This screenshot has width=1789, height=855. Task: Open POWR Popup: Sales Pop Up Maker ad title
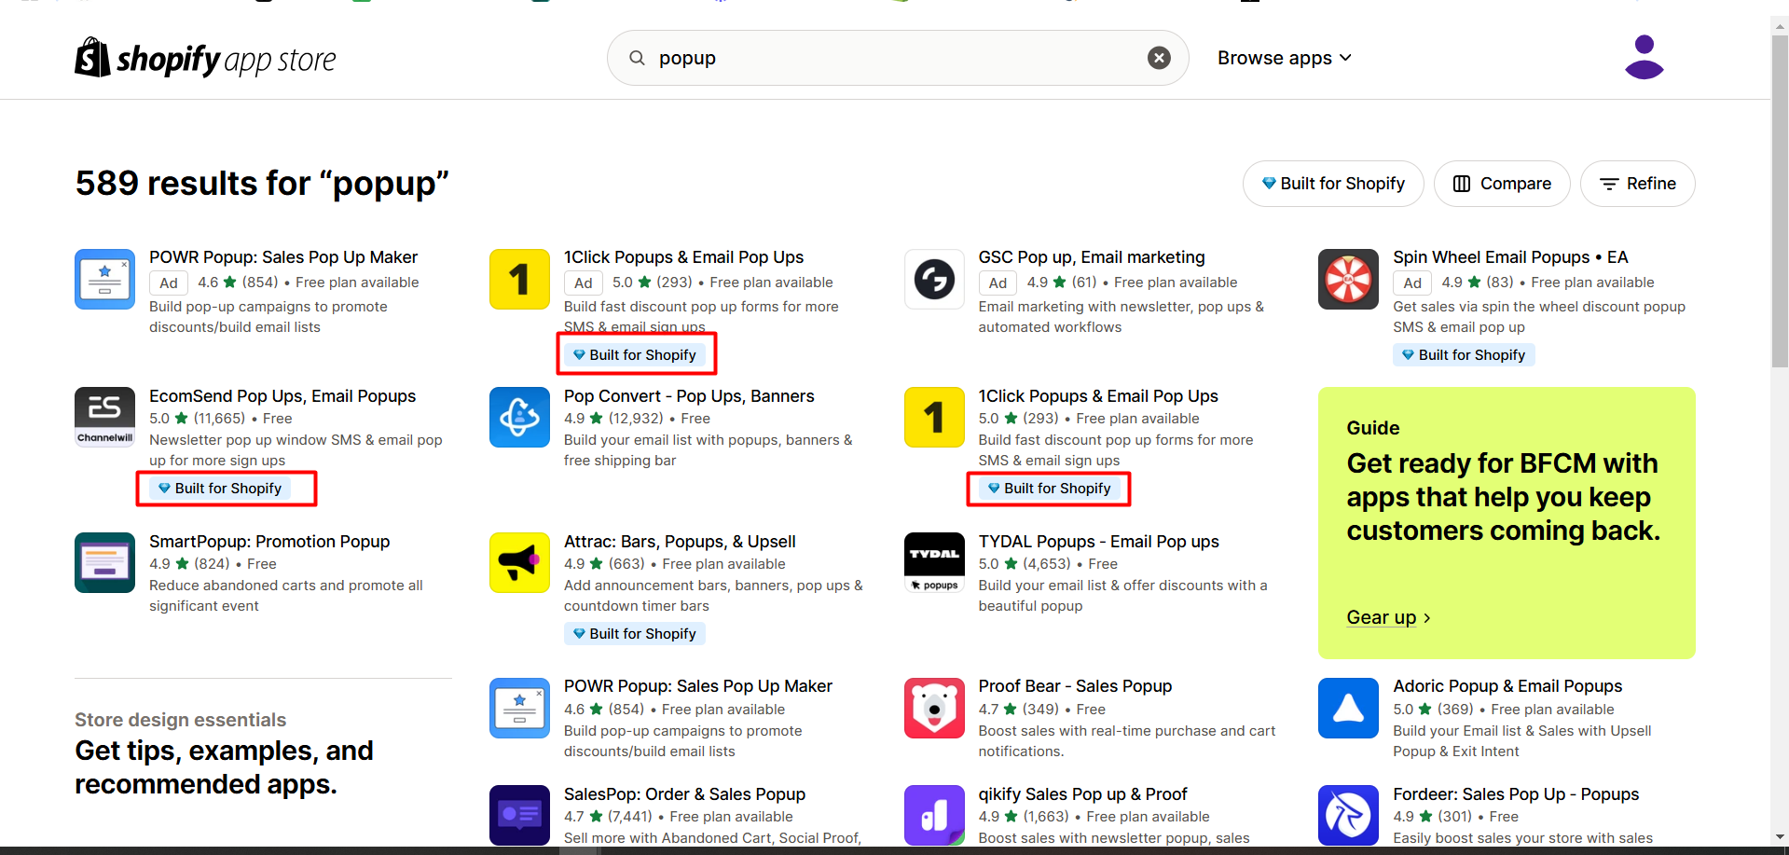point(283,257)
